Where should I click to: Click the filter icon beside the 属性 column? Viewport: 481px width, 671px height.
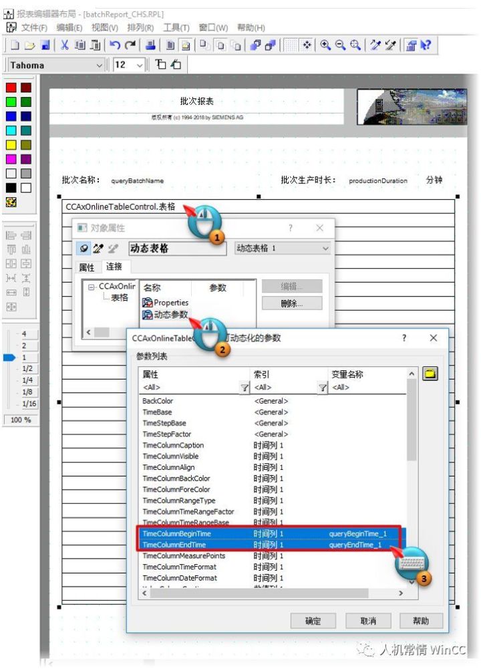(x=245, y=388)
